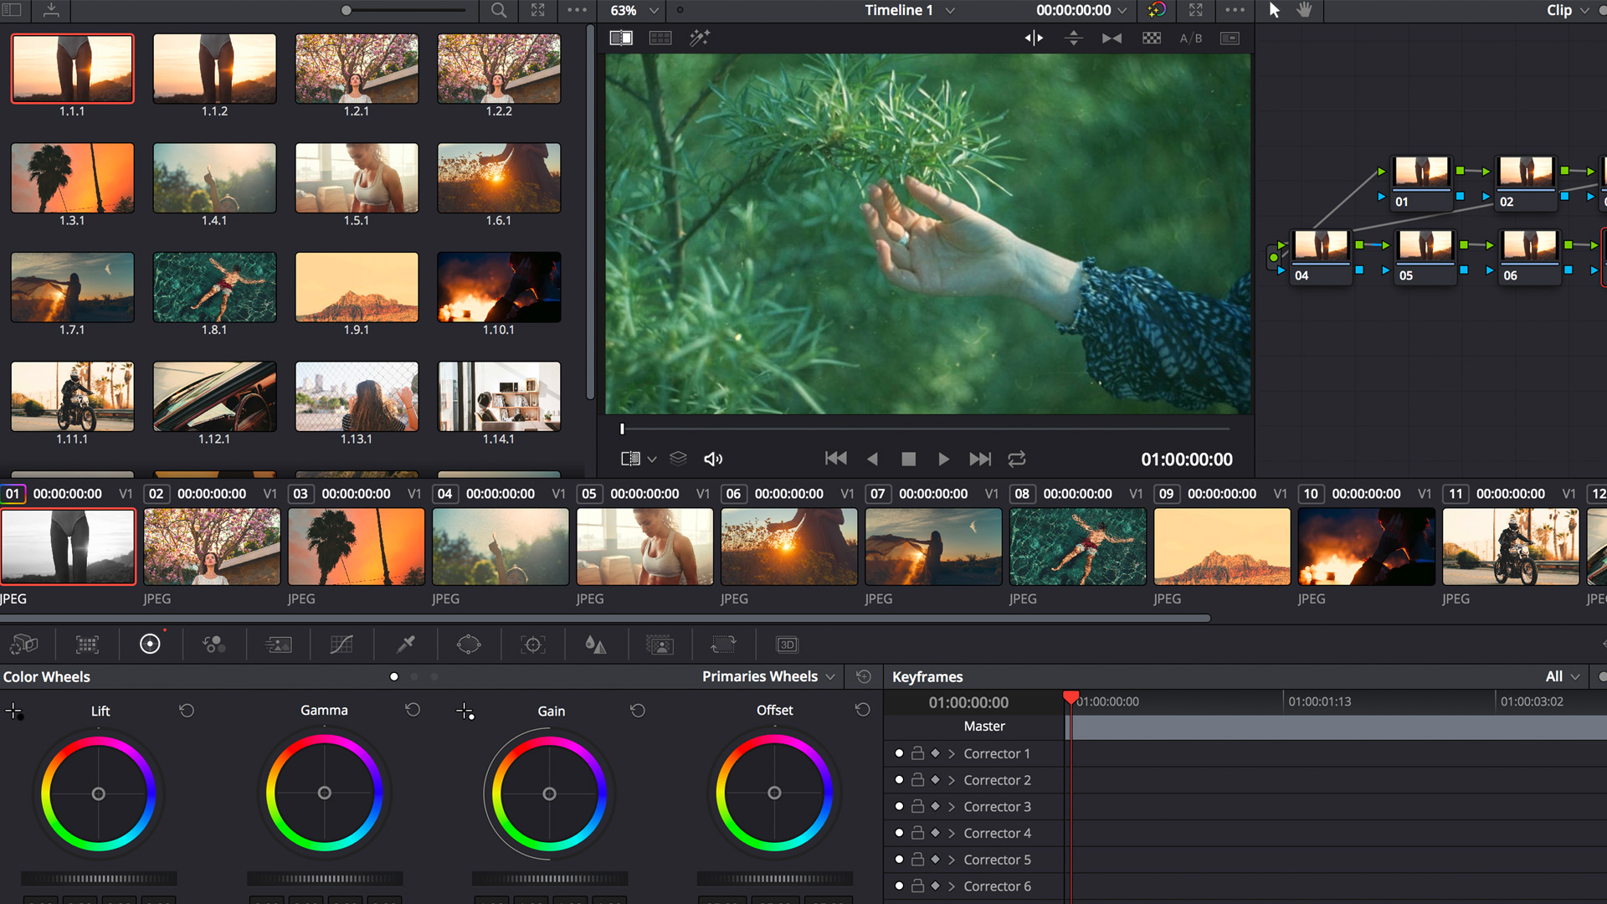Viewport: 1607px width, 904px height.
Task: Open the Qualifier eyedropper tool
Action: tap(405, 645)
